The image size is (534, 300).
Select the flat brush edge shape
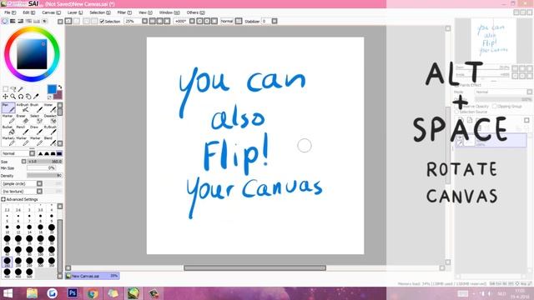click(x=59, y=153)
